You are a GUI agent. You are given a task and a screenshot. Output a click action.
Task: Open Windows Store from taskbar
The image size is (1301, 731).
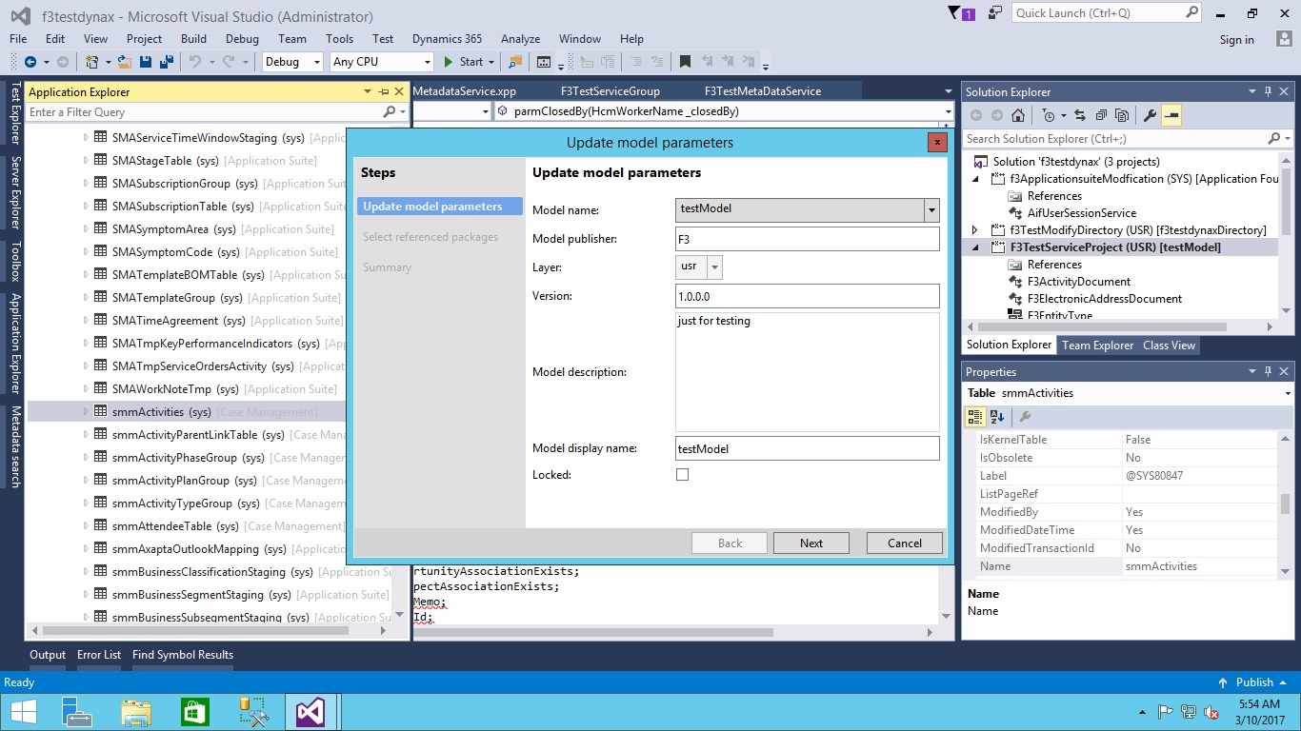pyautogui.click(x=194, y=712)
